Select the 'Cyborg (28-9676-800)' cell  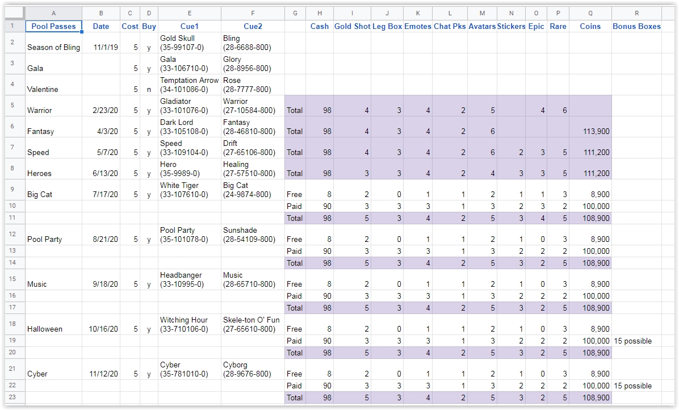[x=253, y=369]
